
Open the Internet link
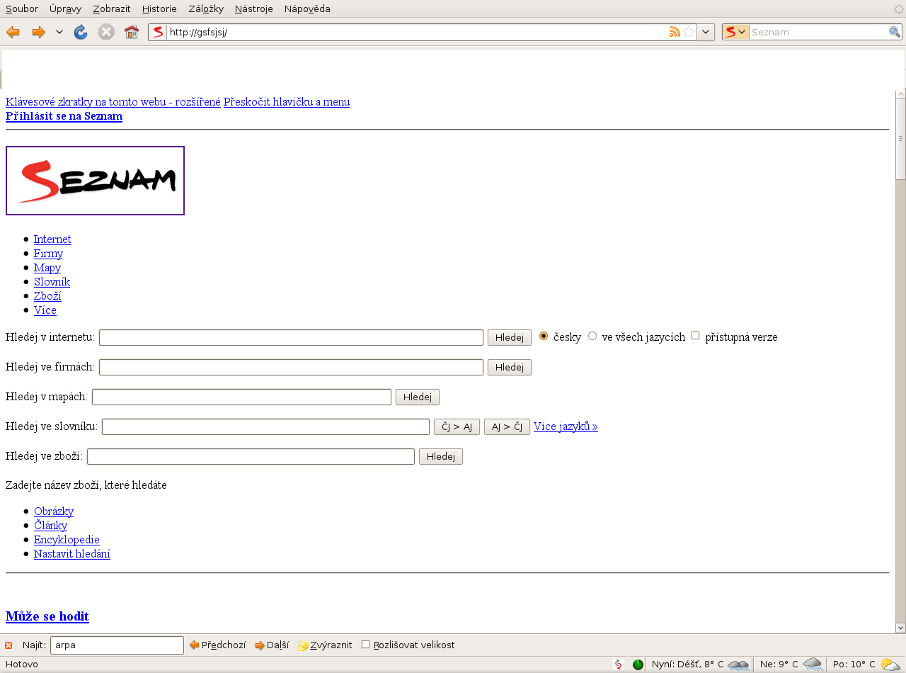tap(52, 239)
